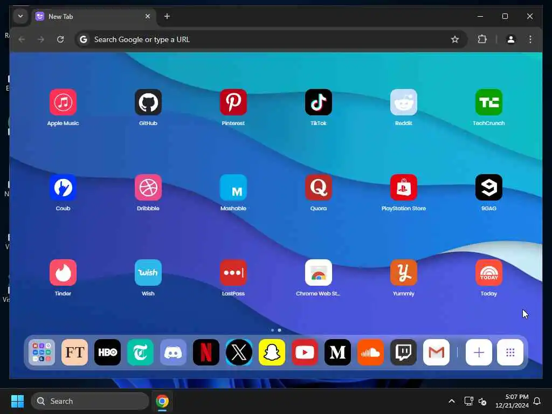Open the Reddit shortcut
The image size is (552, 414).
click(404, 102)
